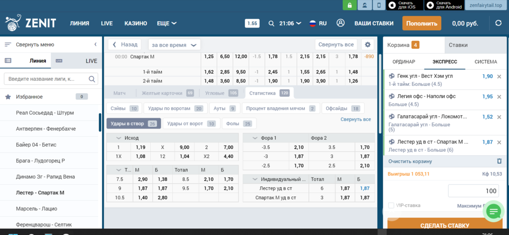509x235 pixels.
Task: Collapse the Тотал market table chevron
Action: click(118, 170)
